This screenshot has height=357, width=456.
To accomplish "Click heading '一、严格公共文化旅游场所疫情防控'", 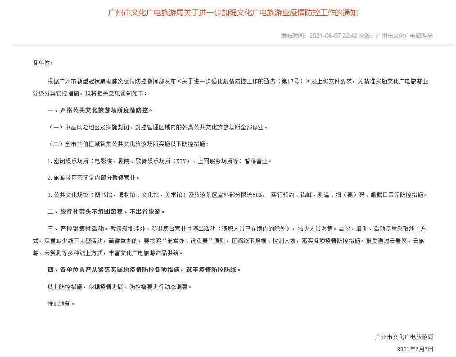I will [x=100, y=110].
